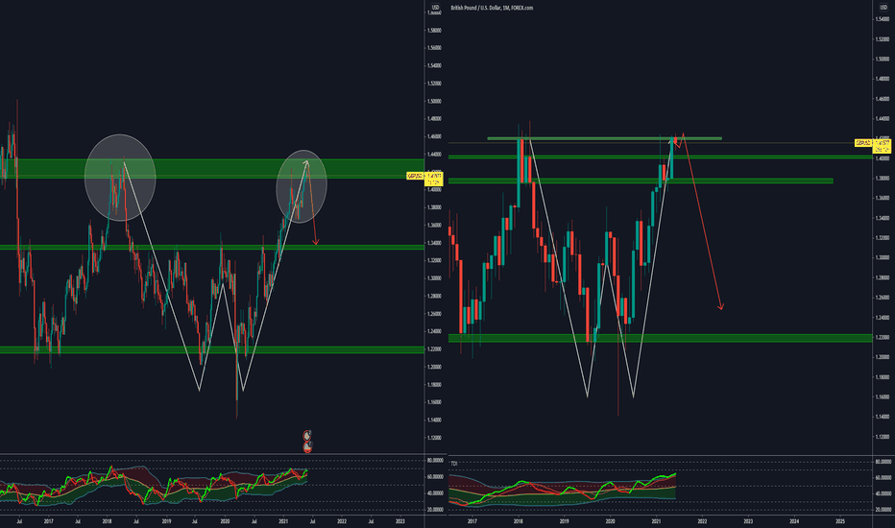This screenshot has width=895, height=528.
Task: Click the 80.00000 indicator level on left chart
Action: (434, 460)
